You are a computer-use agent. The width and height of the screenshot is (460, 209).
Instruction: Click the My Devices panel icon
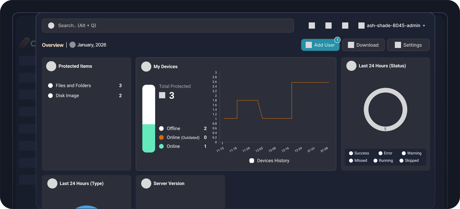(146, 67)
